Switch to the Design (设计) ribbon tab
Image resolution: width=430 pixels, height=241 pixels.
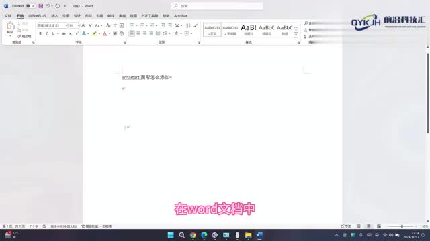[77, 16]
